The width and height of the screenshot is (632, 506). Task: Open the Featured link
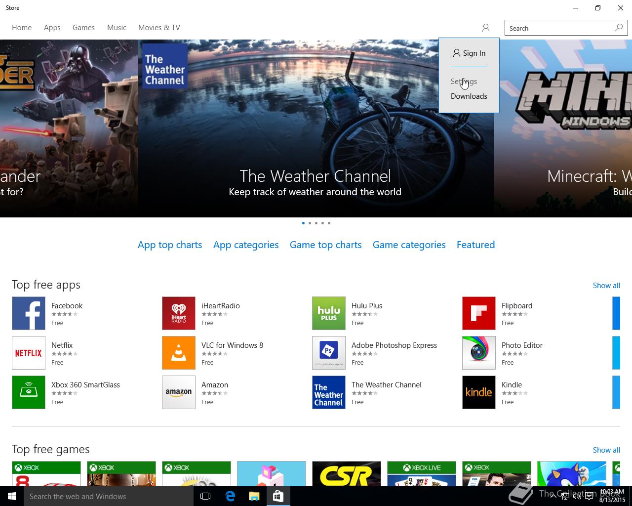click(476, 245)
